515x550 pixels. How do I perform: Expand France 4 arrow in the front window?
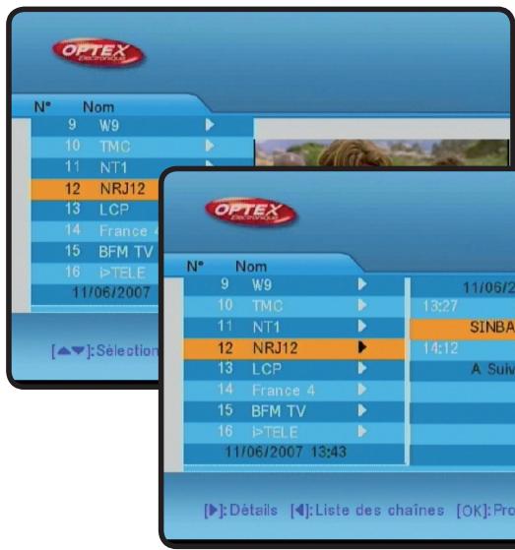coord(362,390)
